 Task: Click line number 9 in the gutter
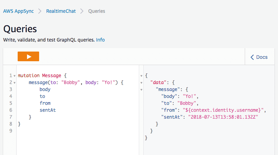(11, 131)
